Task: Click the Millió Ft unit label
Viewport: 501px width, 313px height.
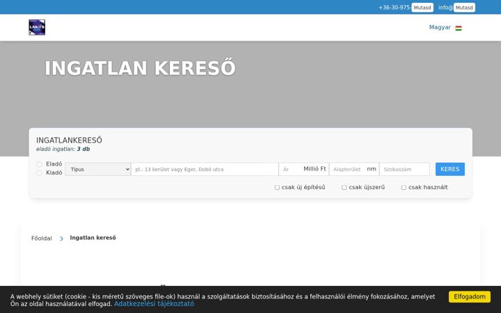Action: pyautogui.click(x=315, y=169)
